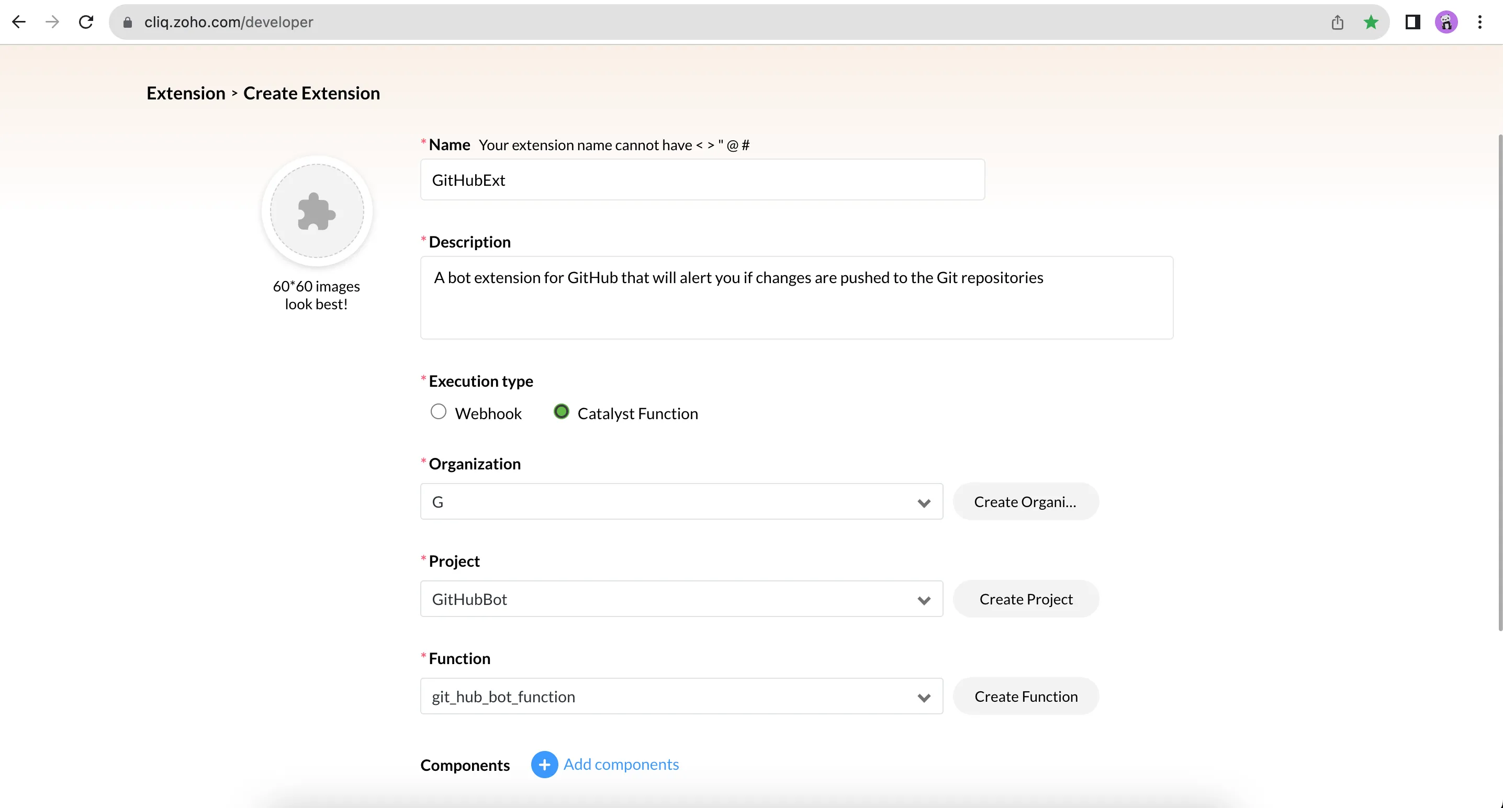Viewport: 1503px width, 808px height.
Task: Reload the page with refresh icon
Action: [86, 22]
